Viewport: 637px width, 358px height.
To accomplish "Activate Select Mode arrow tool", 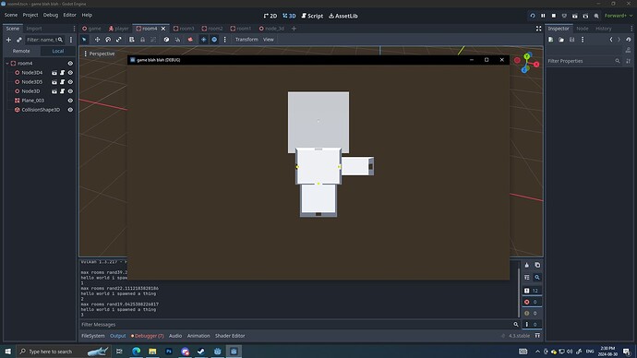I will (84, 40).
